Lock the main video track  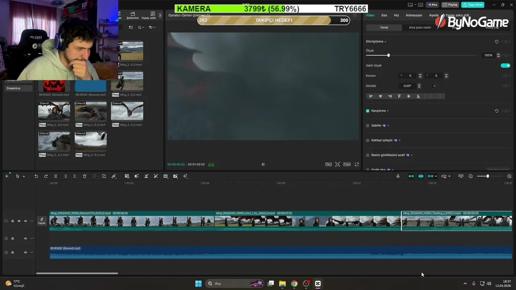click(12, 221)
